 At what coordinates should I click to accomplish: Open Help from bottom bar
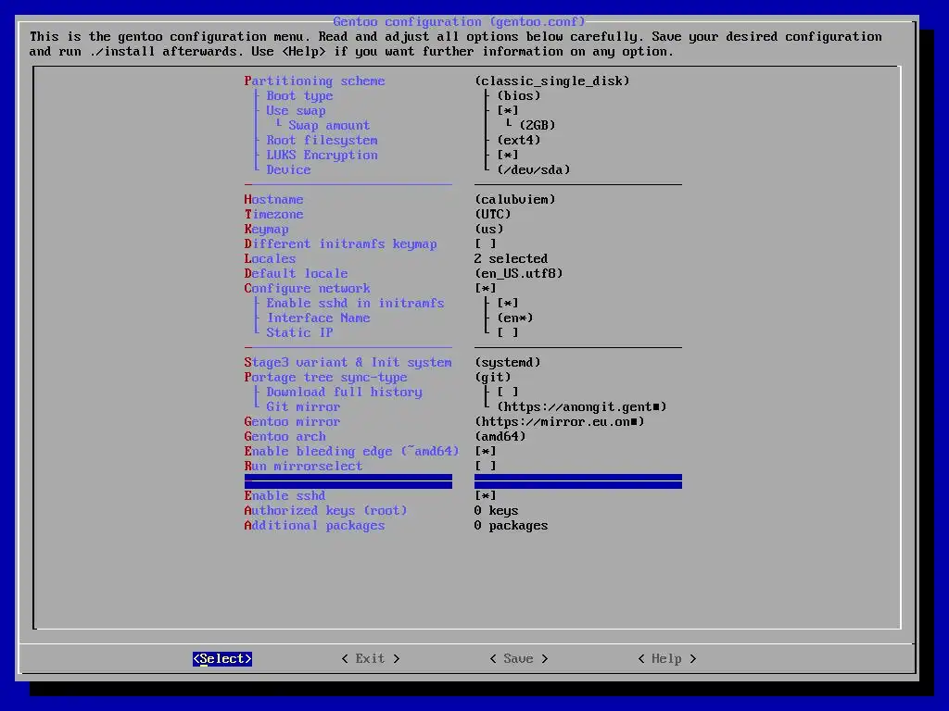[x=667, y=658]
